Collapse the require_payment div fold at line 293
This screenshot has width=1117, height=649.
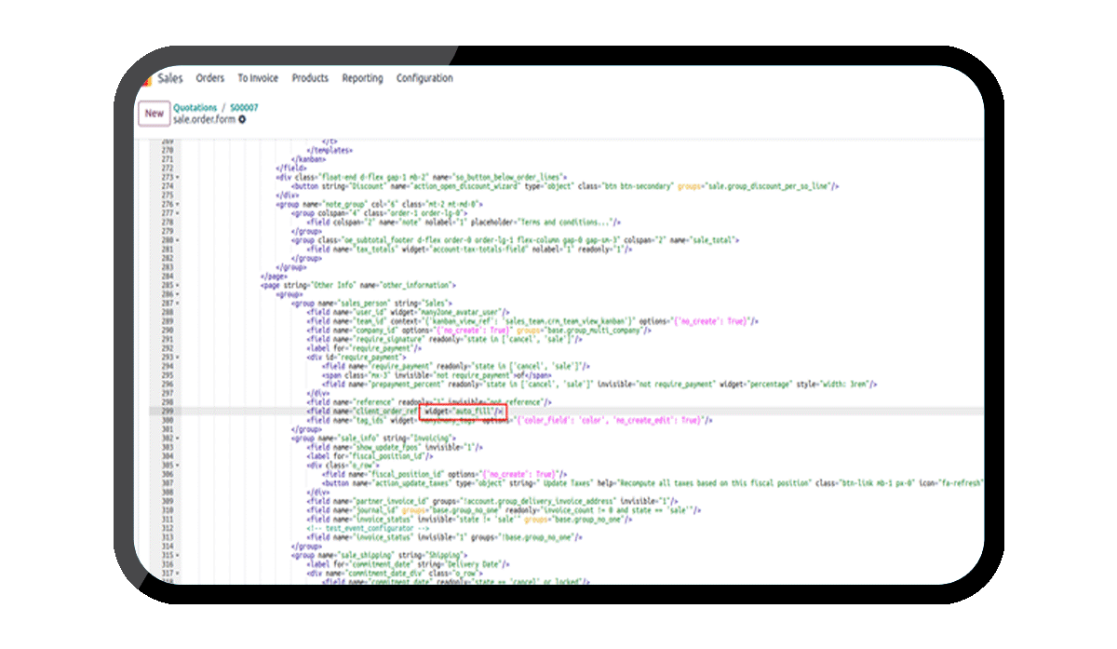pos(178,357)
